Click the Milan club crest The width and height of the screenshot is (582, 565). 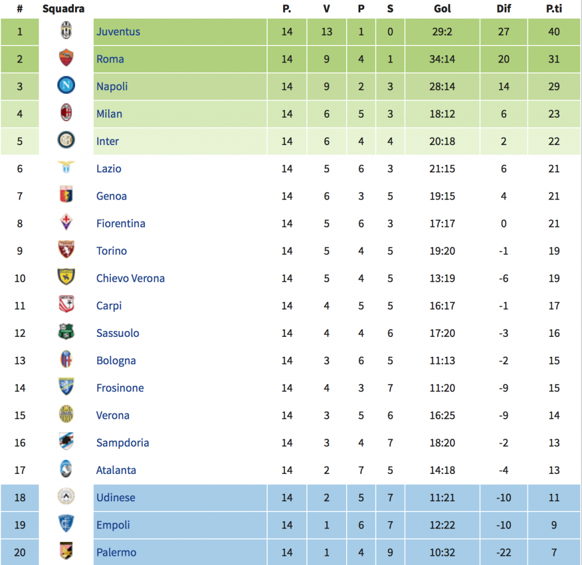(66, 113)
